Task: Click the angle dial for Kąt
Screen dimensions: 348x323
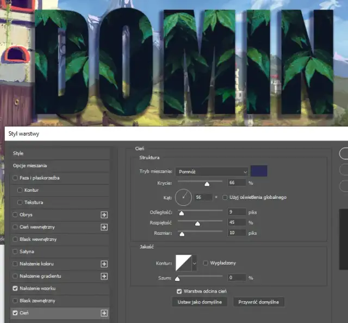Action: point(183,197)
